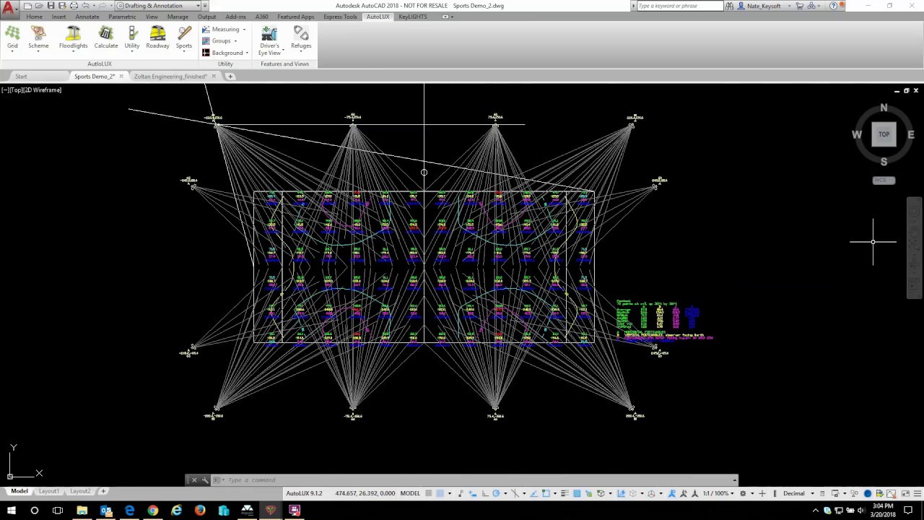The image size is (924, 520).
Task: Expand the Measuring dropdown
Action: (225, 29)
